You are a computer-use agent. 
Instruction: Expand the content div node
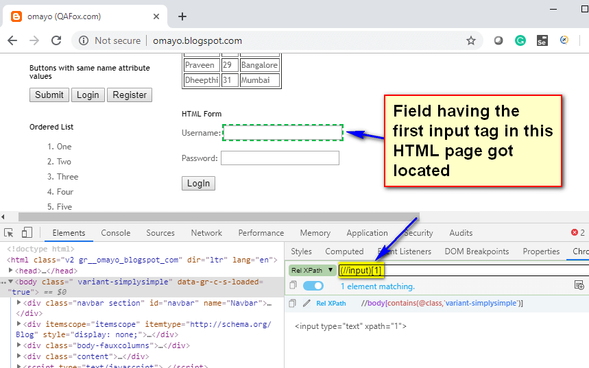[x=19, y=356]
